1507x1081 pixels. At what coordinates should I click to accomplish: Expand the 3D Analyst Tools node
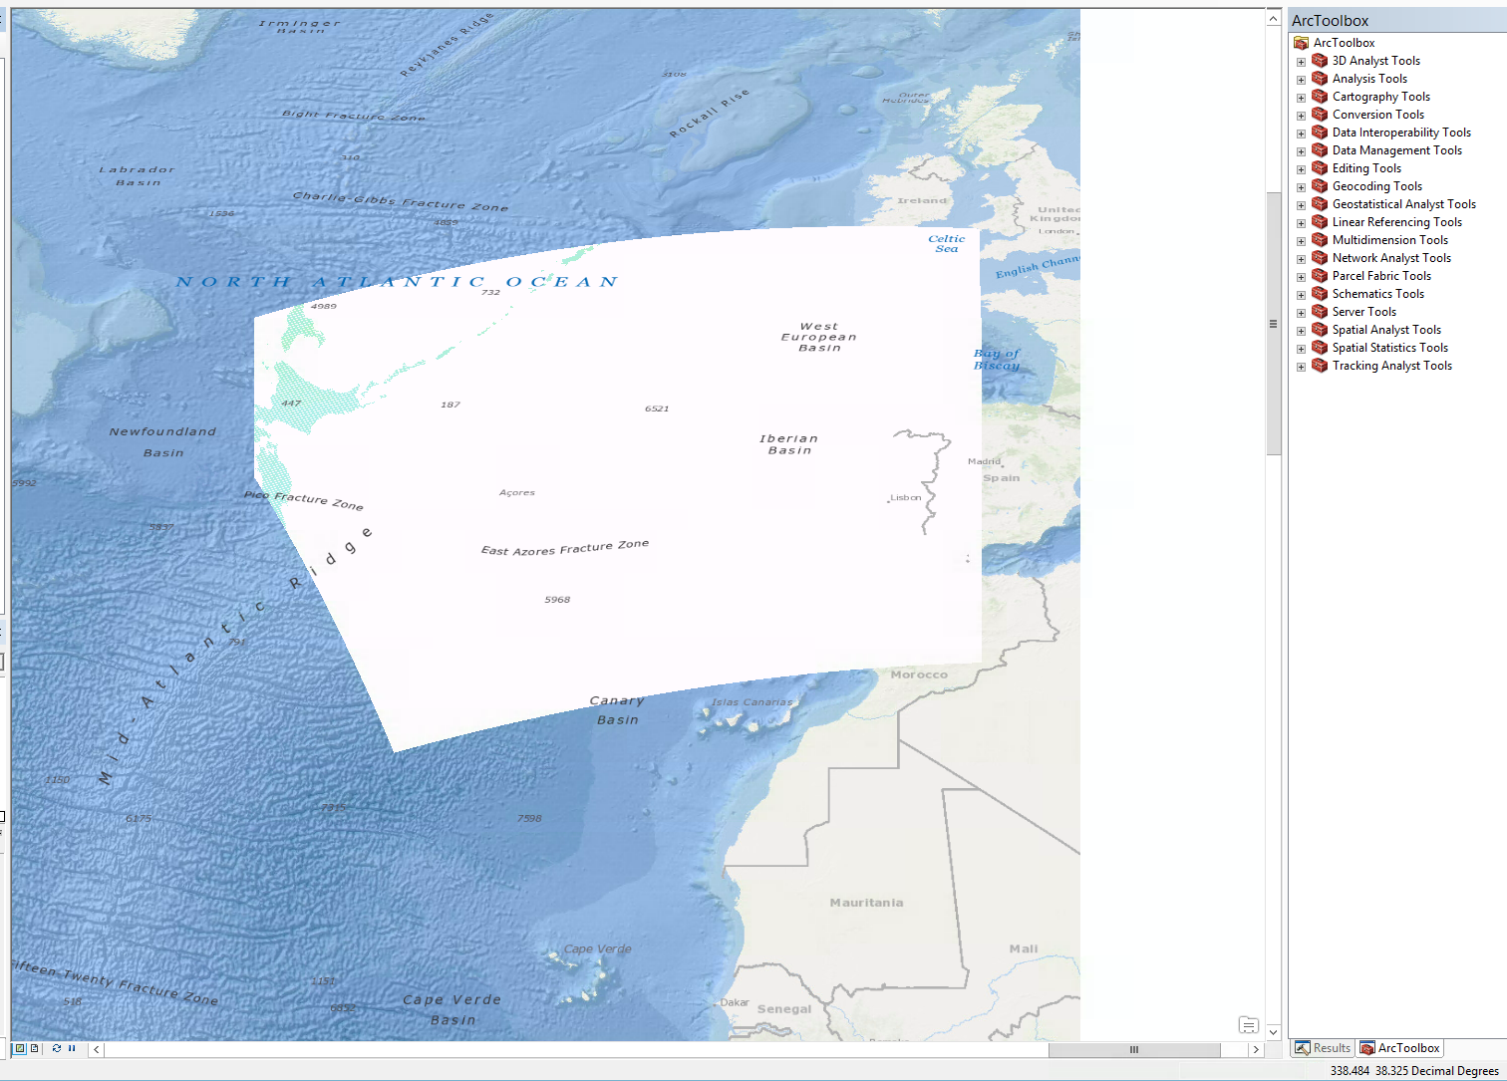[x=1301, y=62]
